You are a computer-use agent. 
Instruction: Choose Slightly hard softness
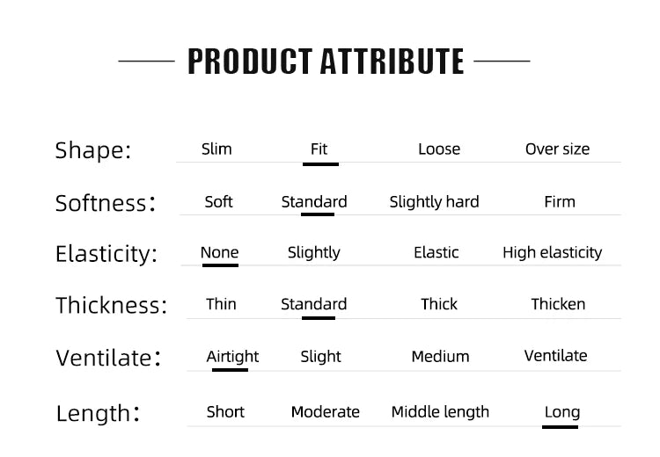434,202
